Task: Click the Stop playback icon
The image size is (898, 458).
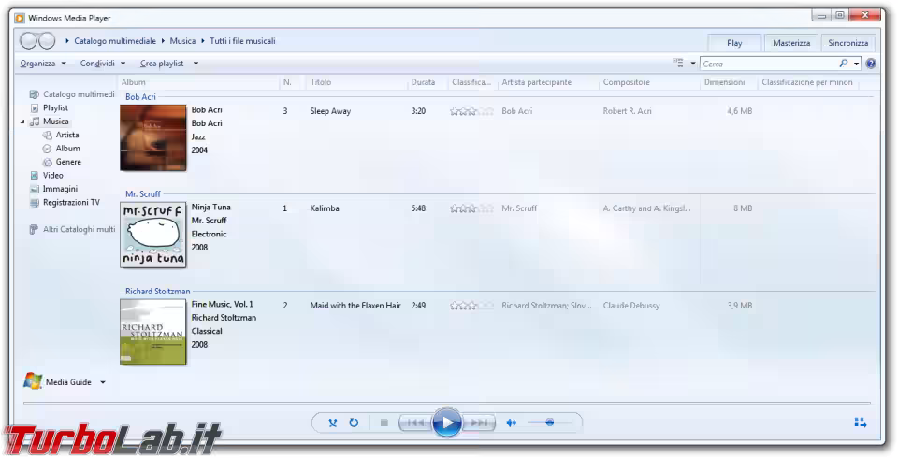Action: pyautogui.click(x=384, y=423)
